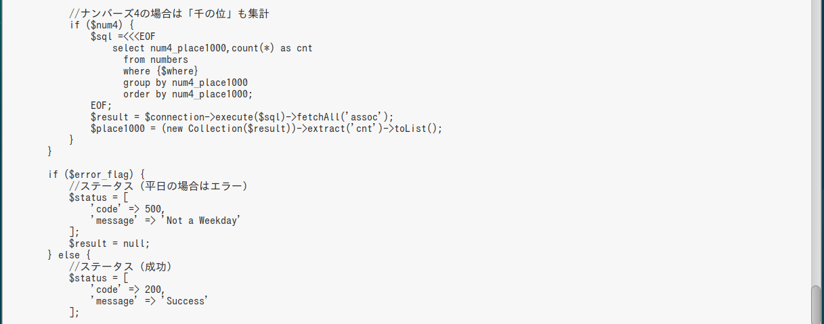Click 'select num4_place1000,count(*) as cnt' line
The height and width of the screenshot is (324, 824).
pos(212,48)
